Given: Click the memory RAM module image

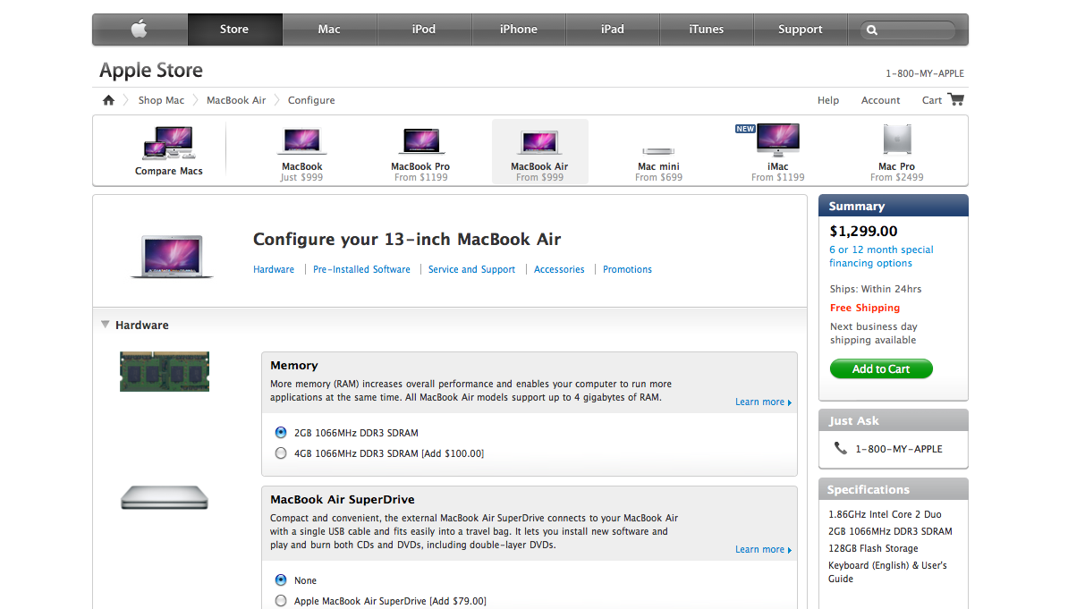Looking at the screenshot, I should coord(165,371).
